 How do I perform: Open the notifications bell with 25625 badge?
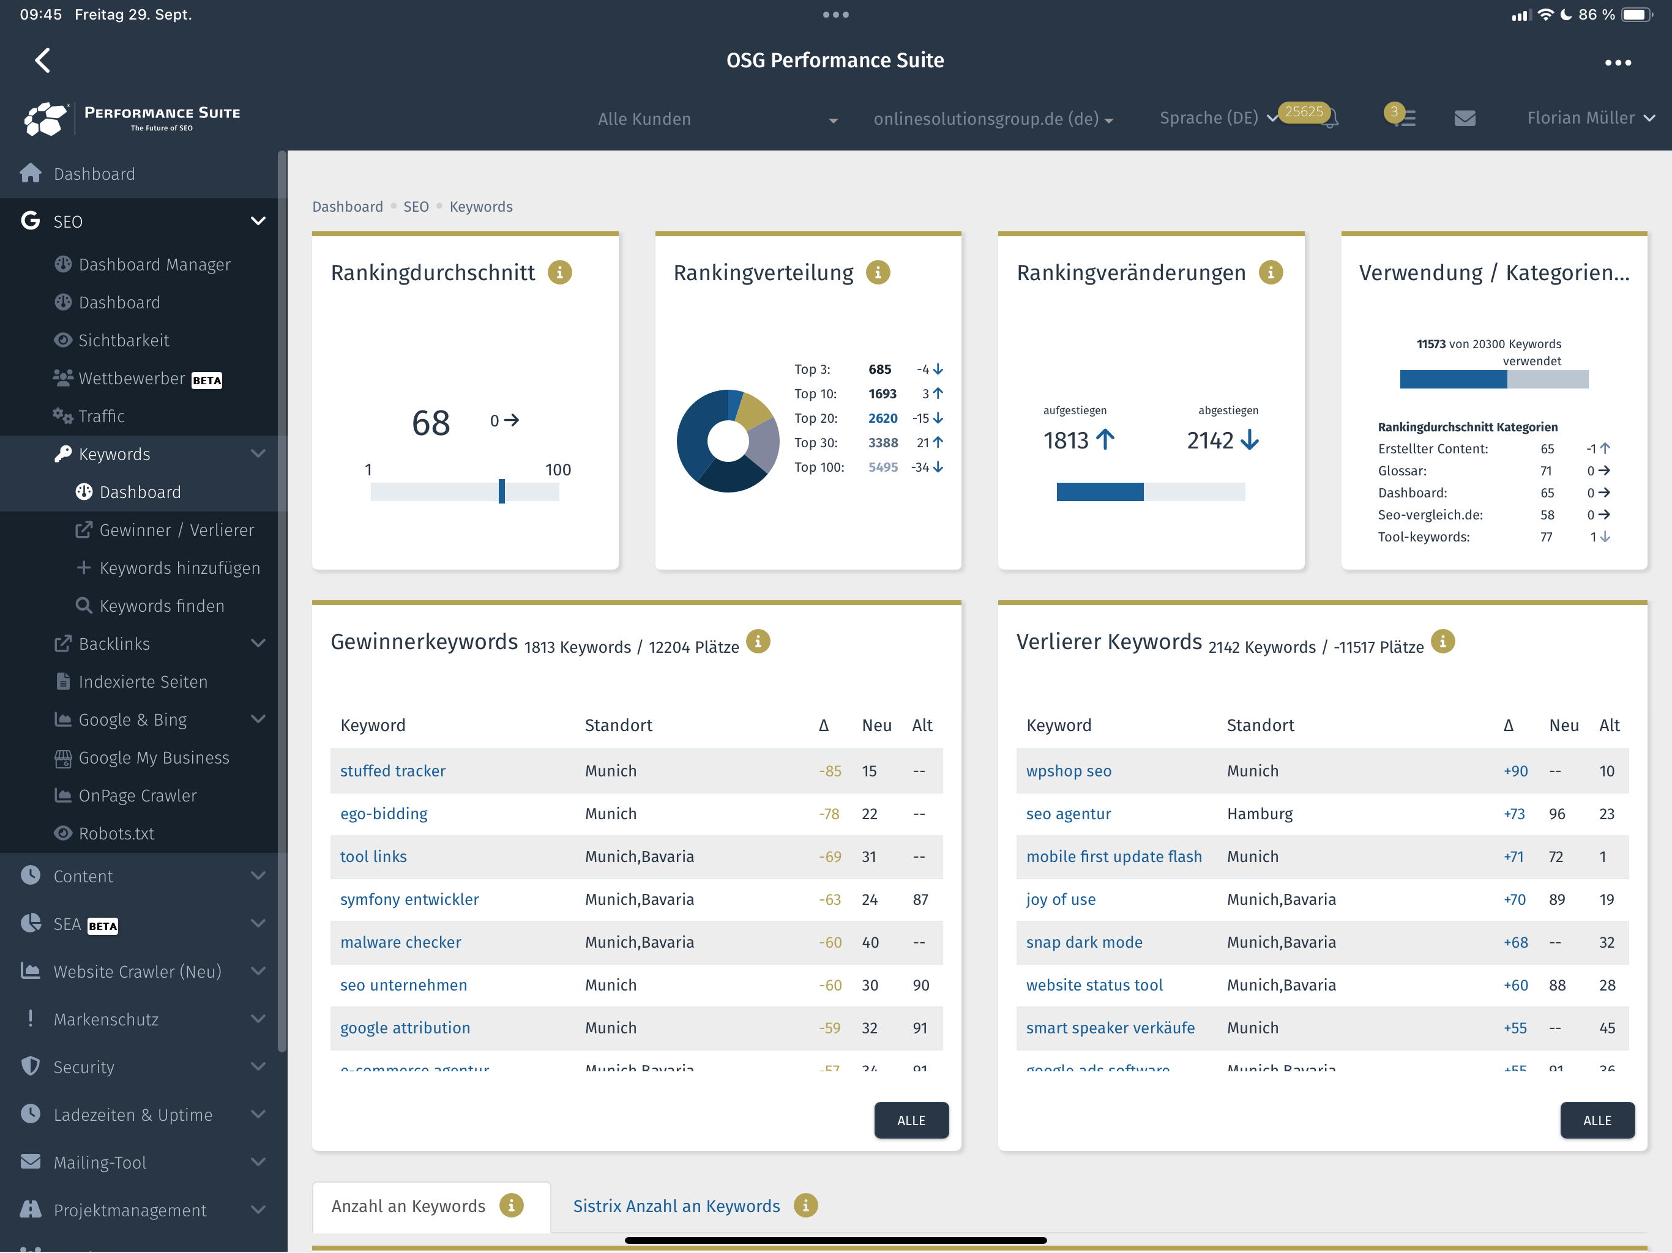point(1330,118)
